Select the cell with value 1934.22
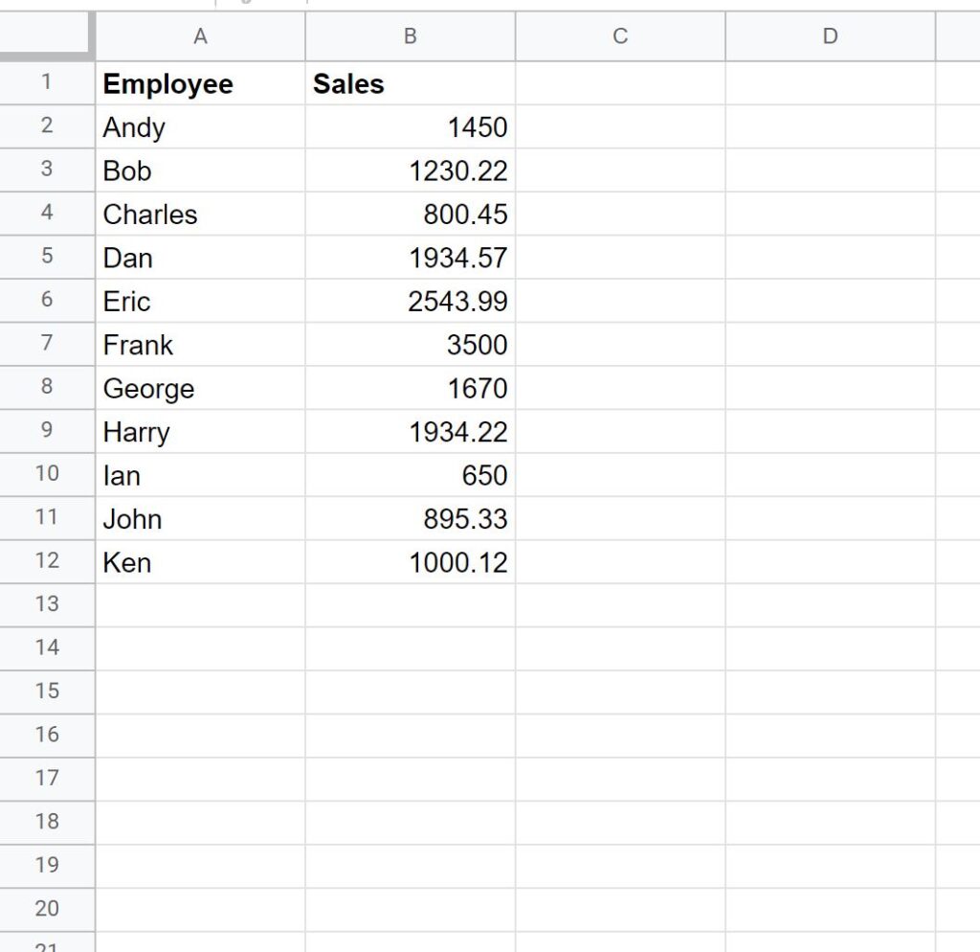This screenshot has width=980, height=952. pyautogui.click(x=410, y=432)
